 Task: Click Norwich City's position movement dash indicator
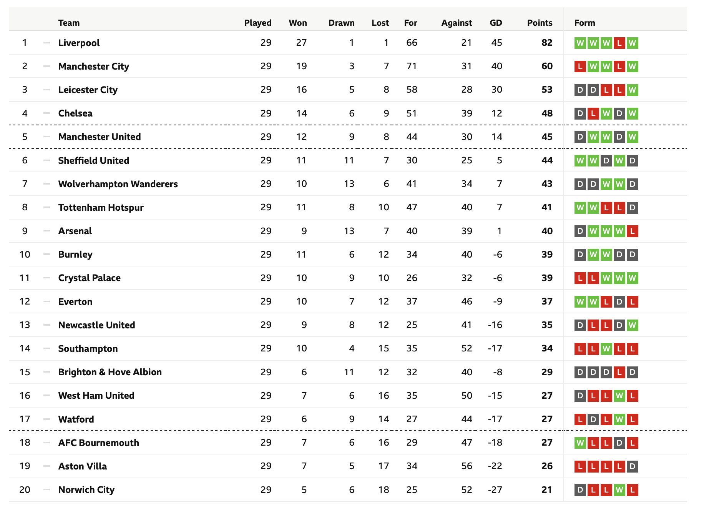pyautogui.click(x=47, y=489)
